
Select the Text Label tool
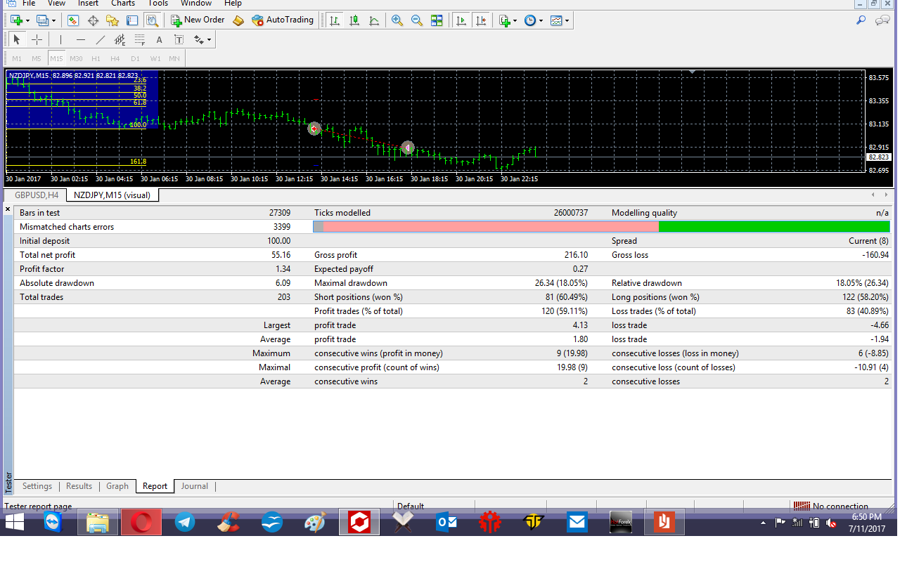tap(179, 40)
